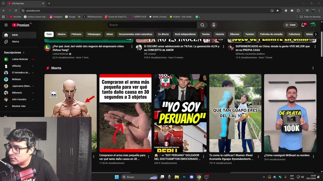
Task: Open File Explorer from the taskbar
Action: 177,177
